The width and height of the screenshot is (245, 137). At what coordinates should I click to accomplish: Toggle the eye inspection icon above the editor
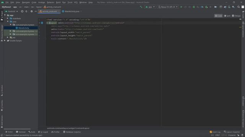tap(240, 19)
